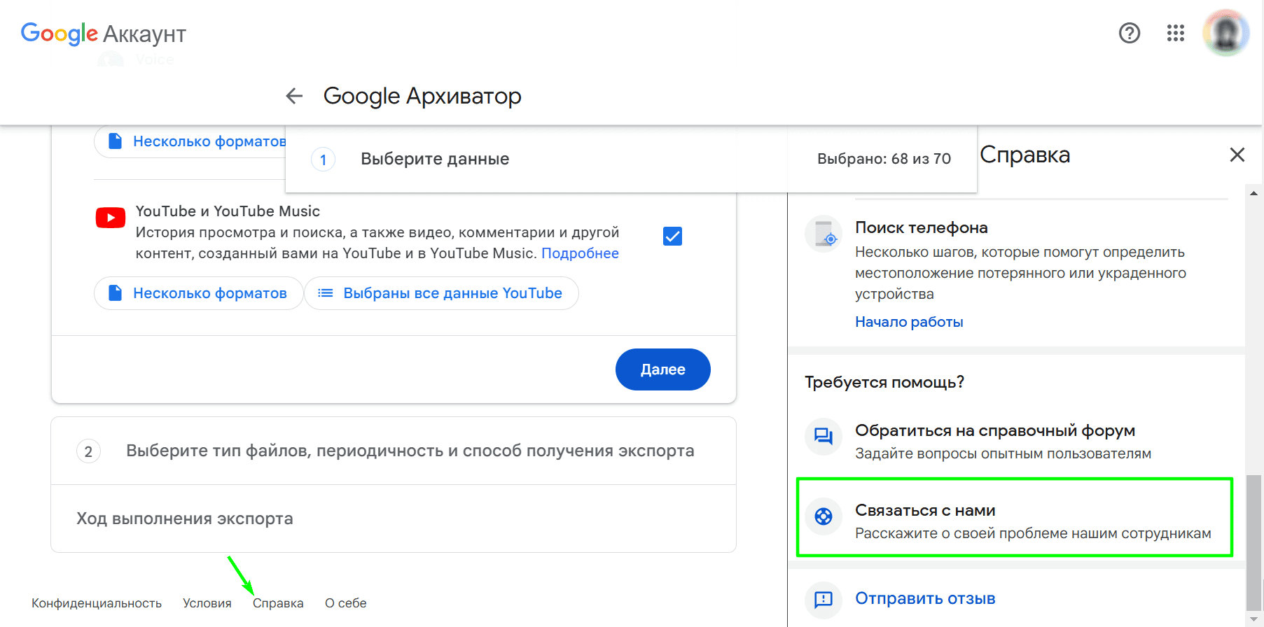The width and height of the screenshot is (1264, 627).
Task: Go back using the arrow beside Google Архиватор
Action: [x=294, y=96]
